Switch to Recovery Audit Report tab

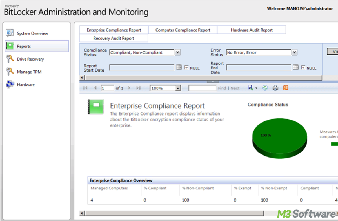coord(114,38)
